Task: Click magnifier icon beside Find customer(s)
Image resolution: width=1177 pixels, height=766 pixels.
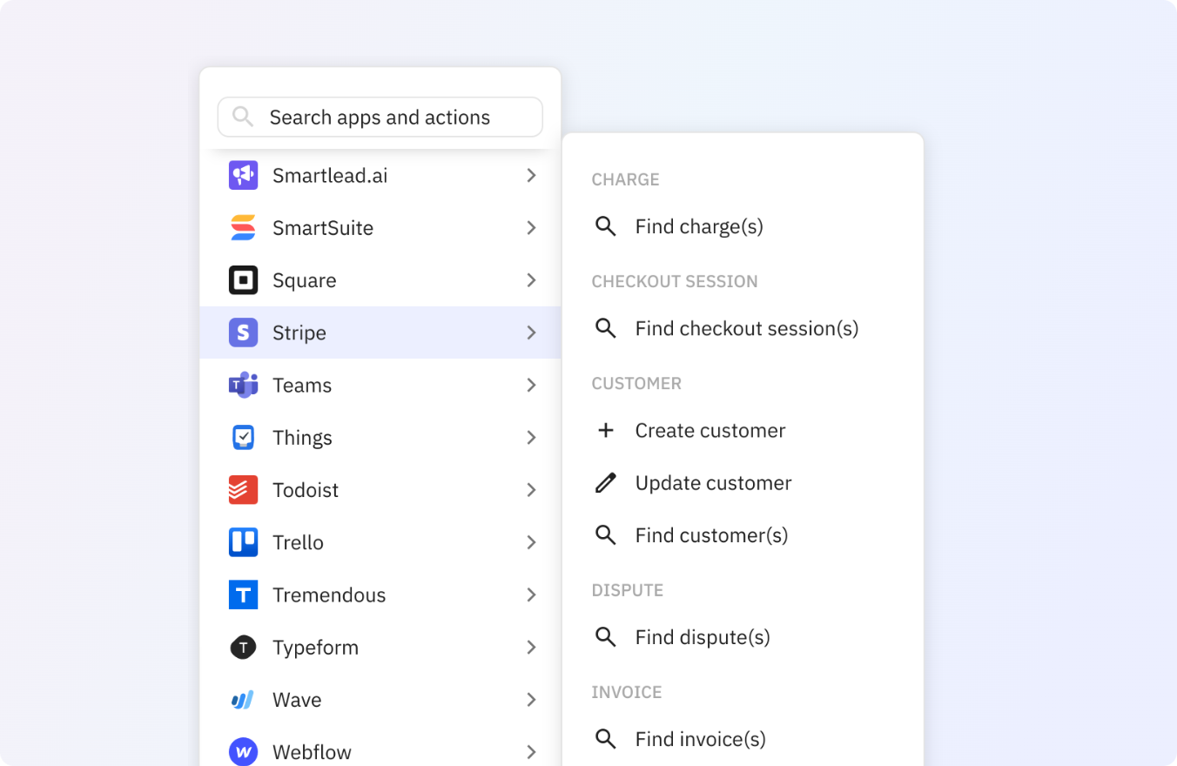Action: (605, 534)
